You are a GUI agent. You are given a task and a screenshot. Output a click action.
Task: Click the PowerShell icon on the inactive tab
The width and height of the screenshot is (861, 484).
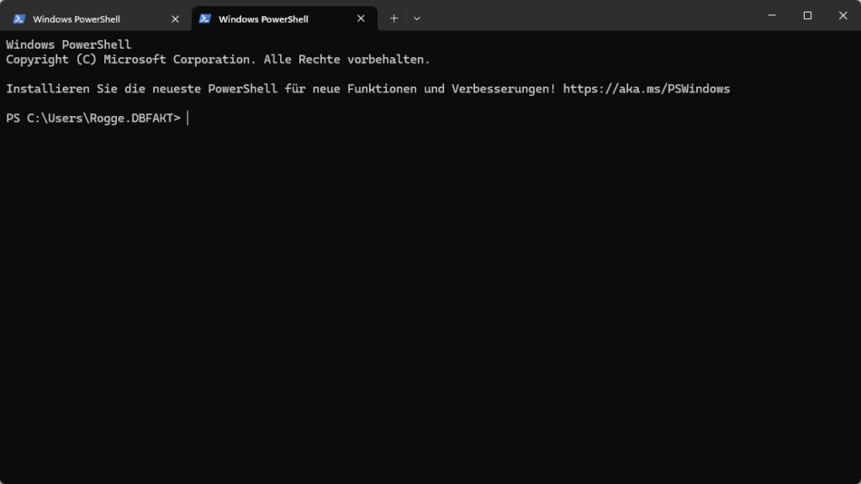click(19, 18)
